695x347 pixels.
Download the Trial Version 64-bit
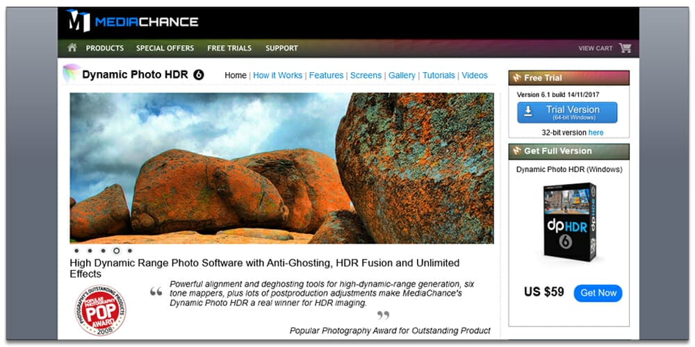point(567,112)
